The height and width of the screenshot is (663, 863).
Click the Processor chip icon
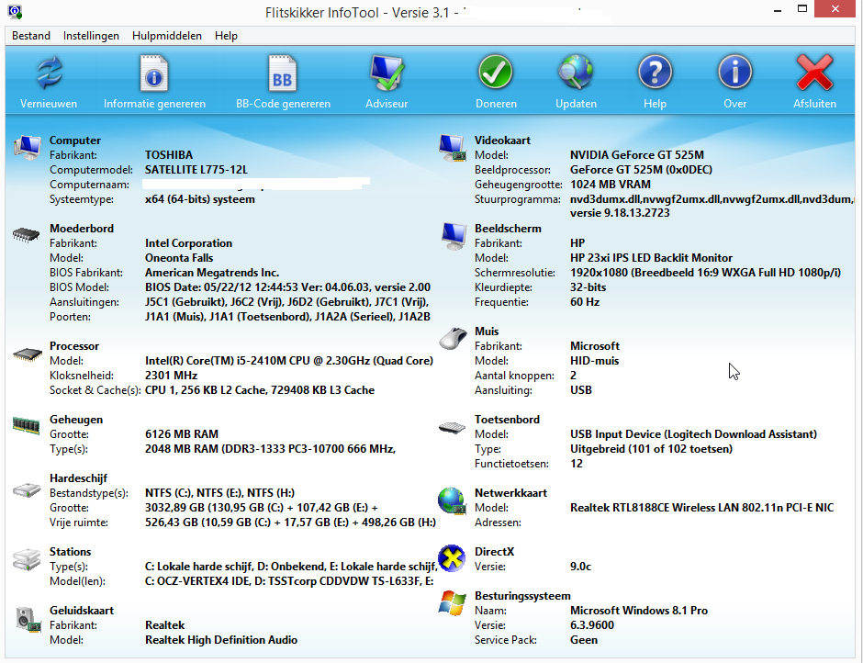pos(28,354)
